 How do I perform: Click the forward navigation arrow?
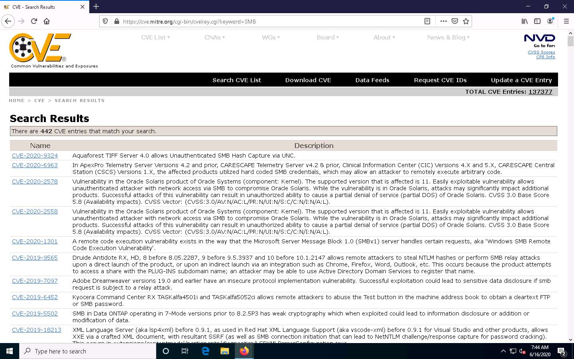click(22, 21)
